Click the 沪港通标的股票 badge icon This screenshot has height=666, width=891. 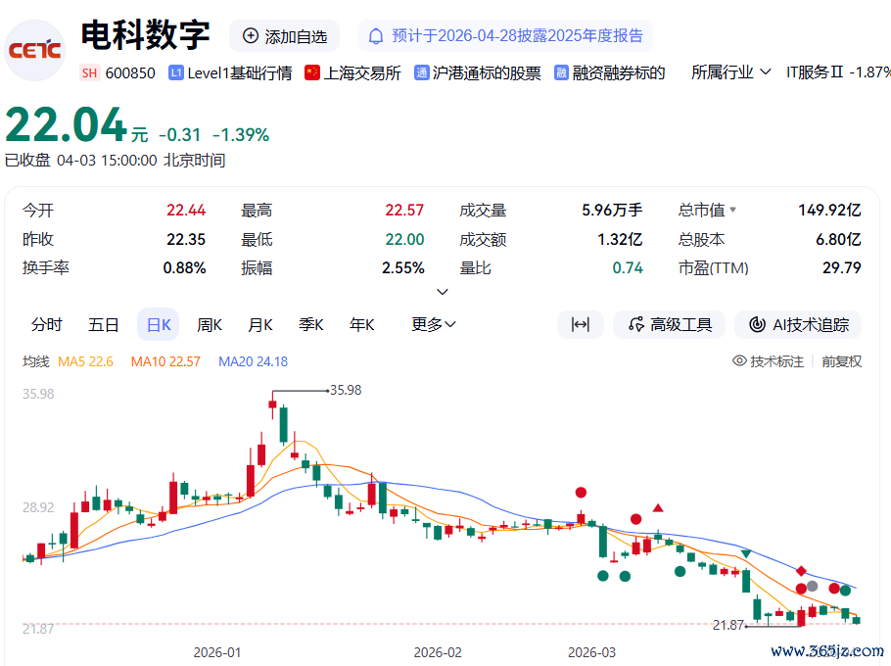coord(421,72)
